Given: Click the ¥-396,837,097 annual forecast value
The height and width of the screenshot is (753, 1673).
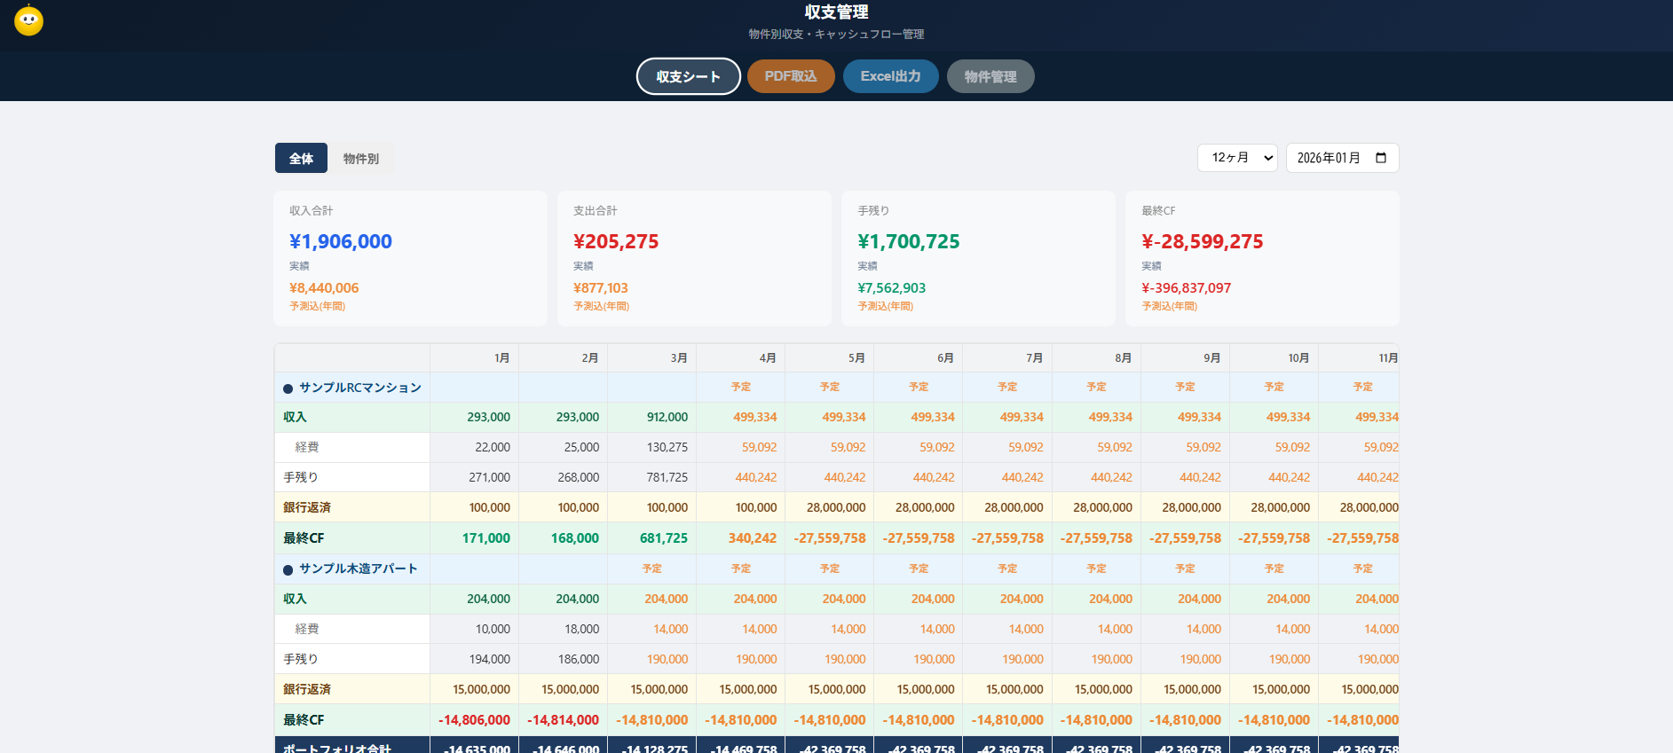Looking at the screenshot, I should point(1187,288).
